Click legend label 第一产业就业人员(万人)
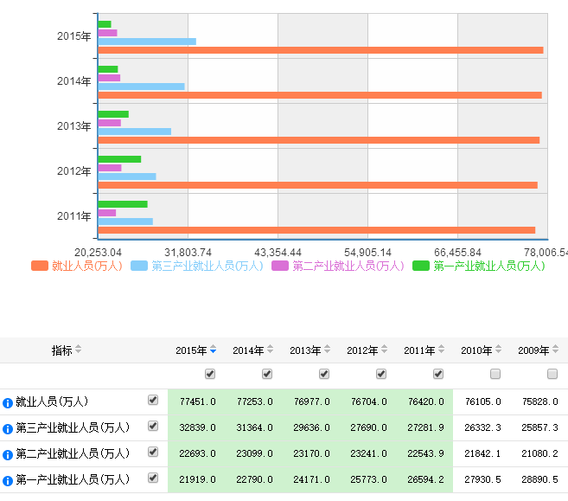 pos(489,266)
